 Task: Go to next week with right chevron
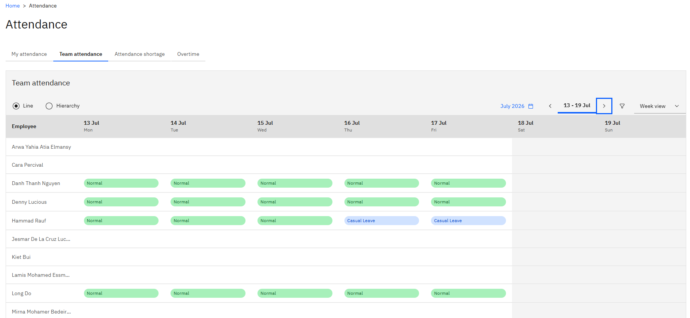pos(604,106)
